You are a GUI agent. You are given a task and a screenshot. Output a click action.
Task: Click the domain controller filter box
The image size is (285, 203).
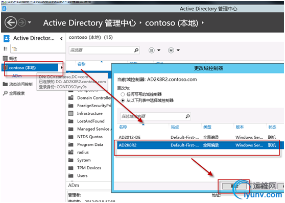point(155,116)
